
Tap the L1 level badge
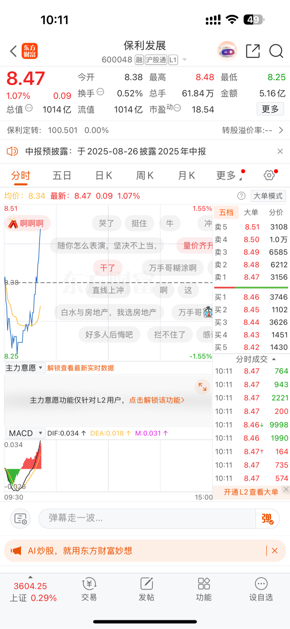tap(173, 60)
